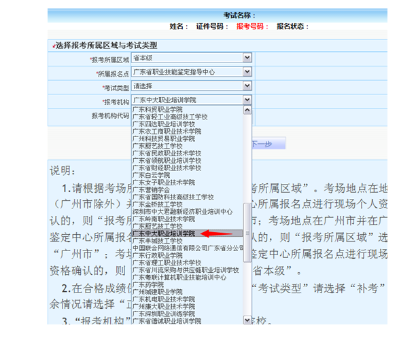Select 广东农工商职业技术学院 option
The width and height of the screenshot is (416, 338).
167,132
